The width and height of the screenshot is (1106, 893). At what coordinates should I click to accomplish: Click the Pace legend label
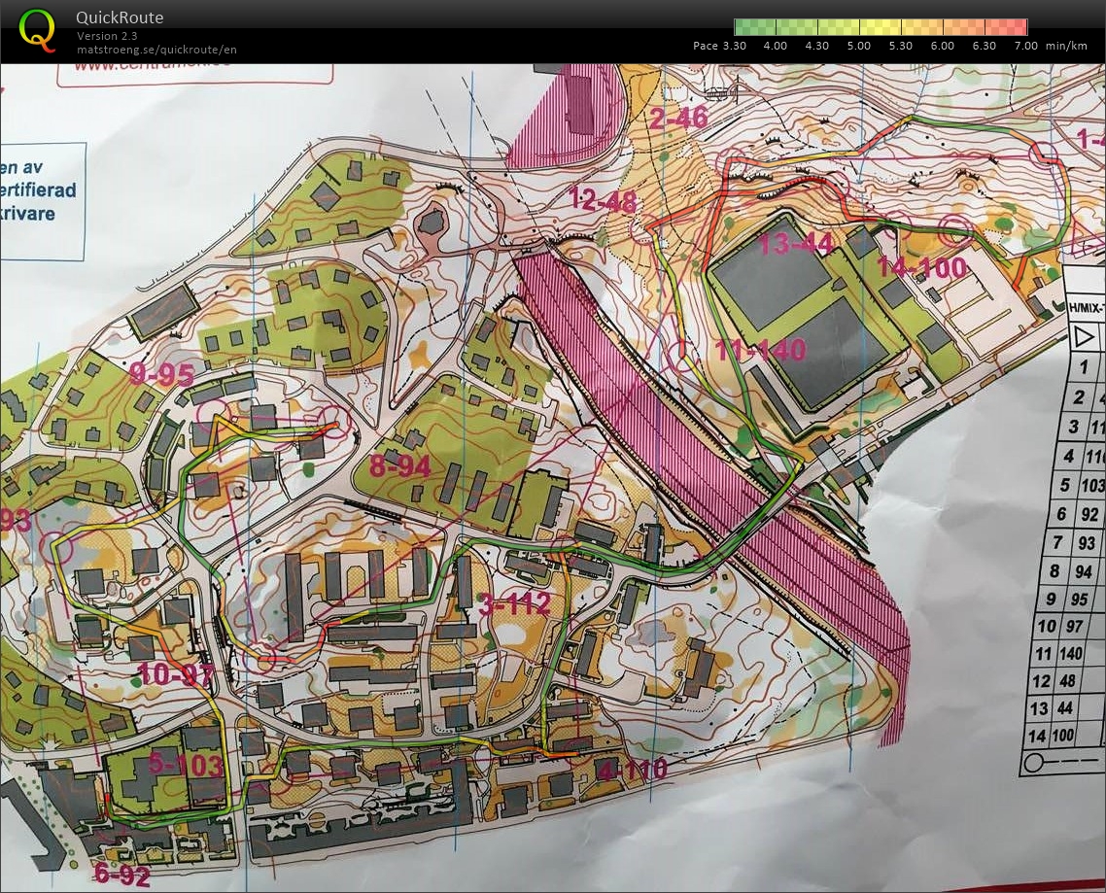[706, 46]
